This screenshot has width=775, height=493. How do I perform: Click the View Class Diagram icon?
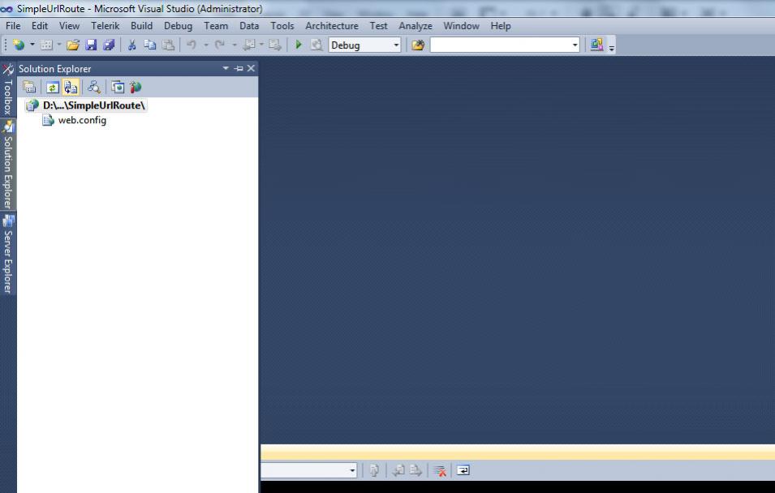[94, 88]
